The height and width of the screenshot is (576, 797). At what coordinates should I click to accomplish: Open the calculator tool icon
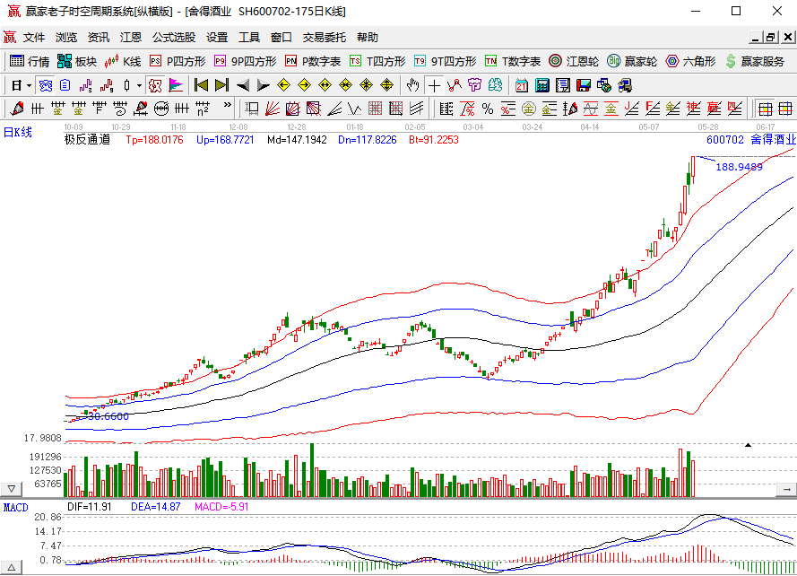pyautogui.click(x=542, y=85)
